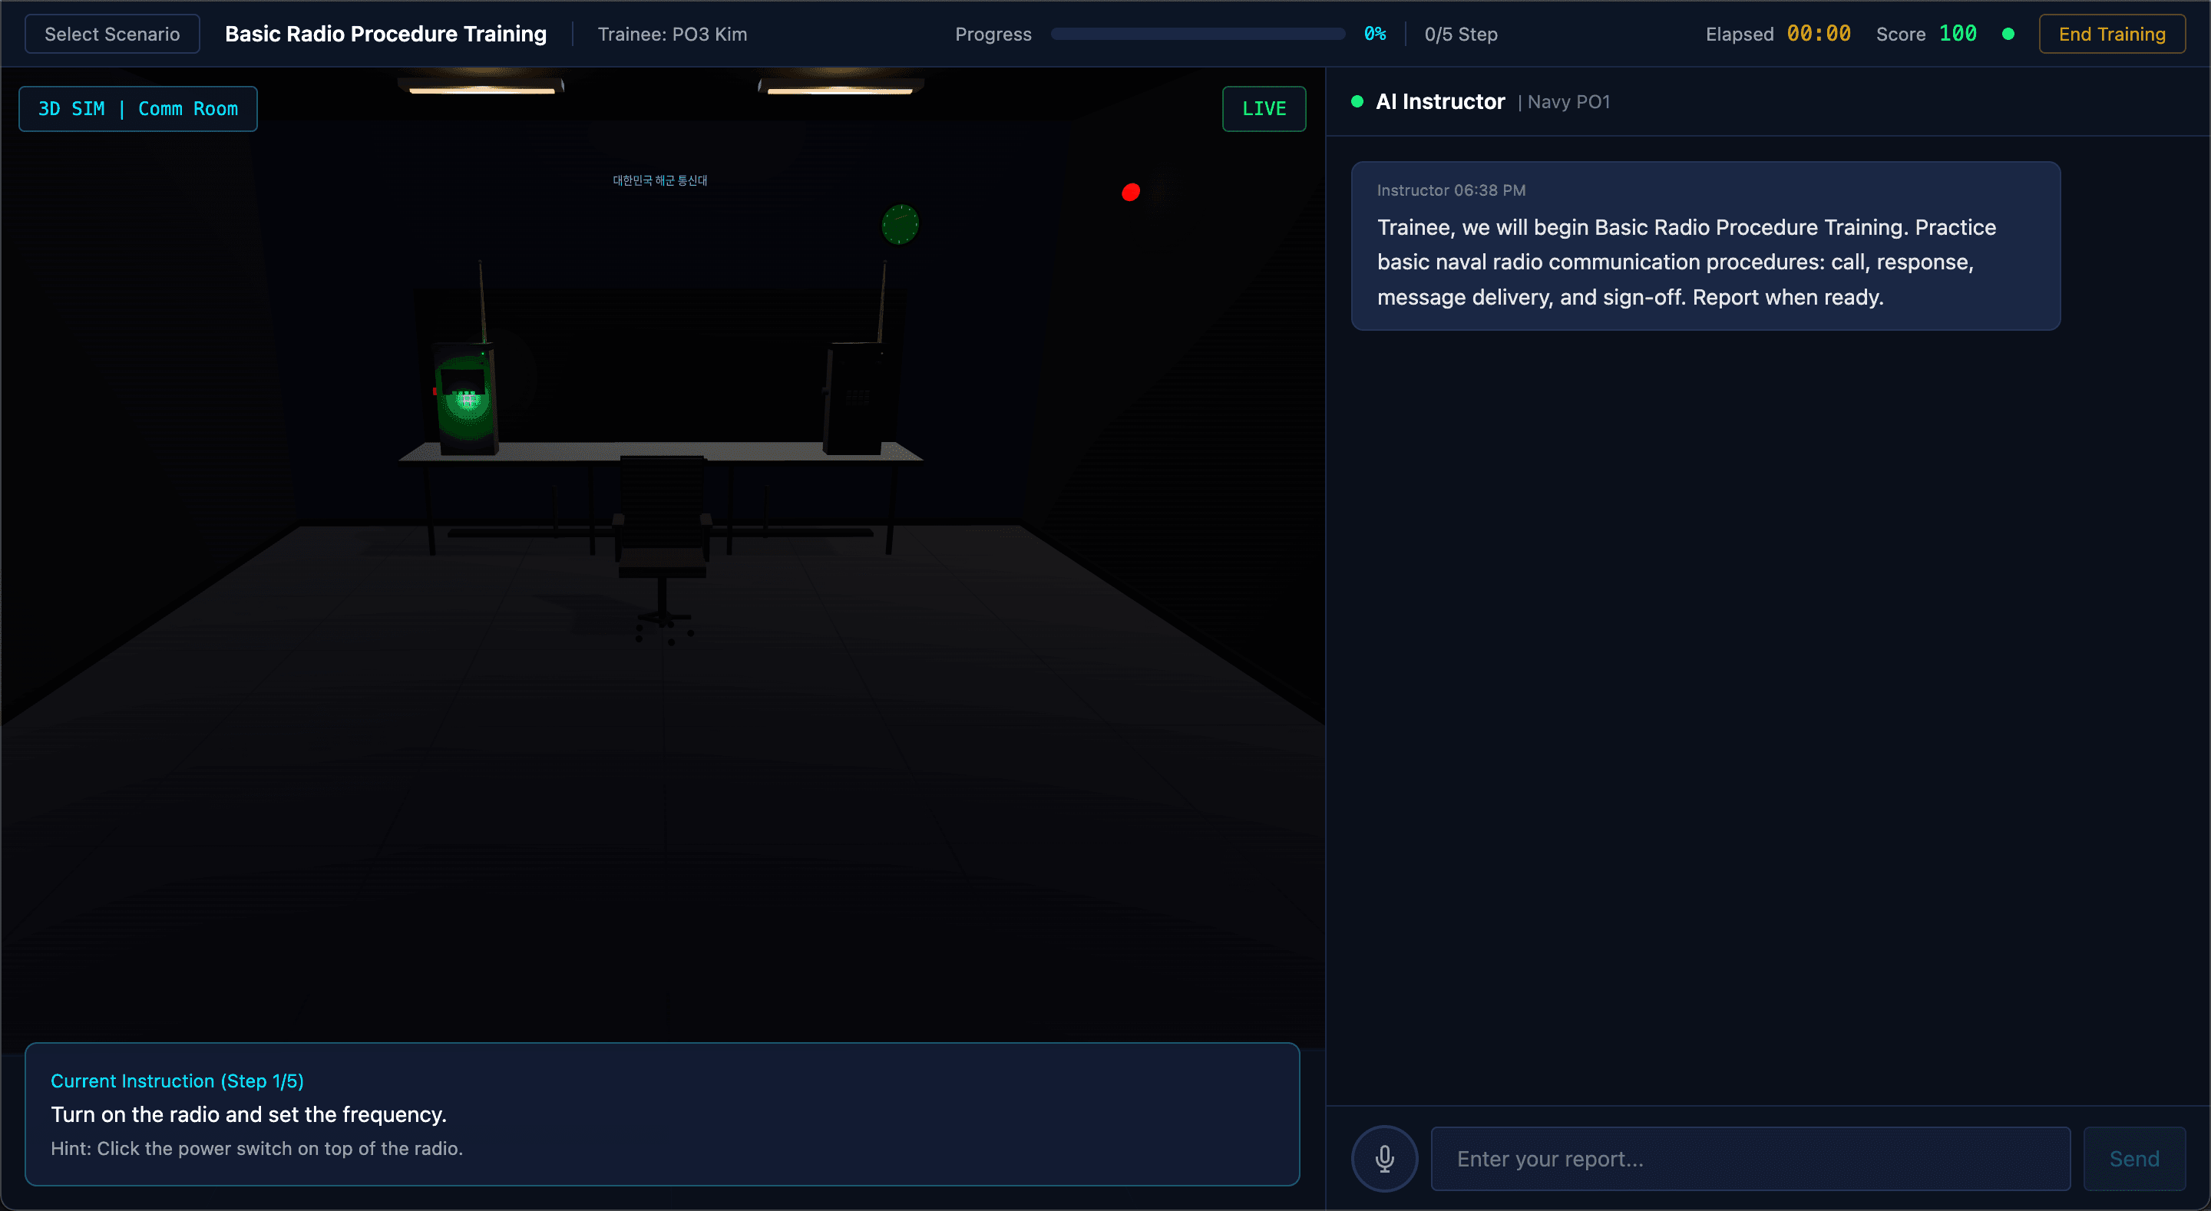2211x1211 pixels.
Task: Click the report text input field
Action: [x=1750, y=1158]
